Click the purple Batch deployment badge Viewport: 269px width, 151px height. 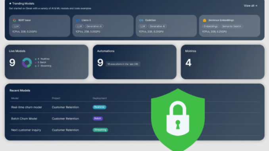(98, 119)
